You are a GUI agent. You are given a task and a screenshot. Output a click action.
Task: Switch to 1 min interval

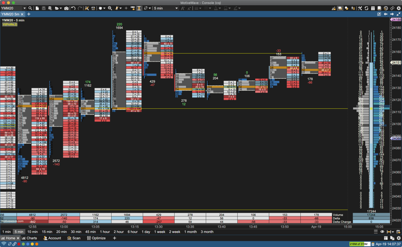pos(7,232)
